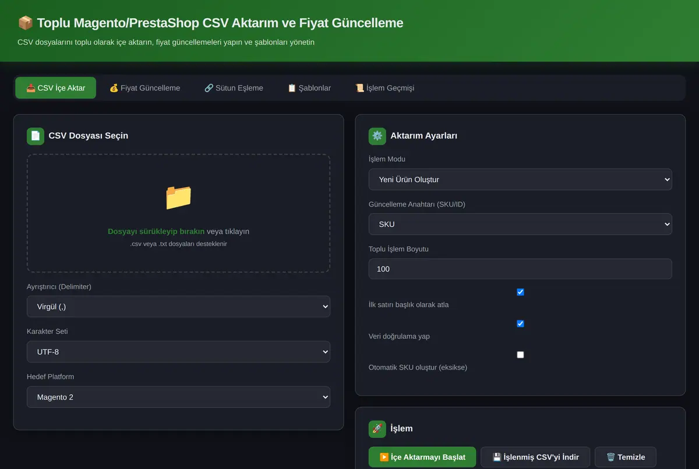The height and width of the screenshot is (469, 699).
Task: Click the folder icon in the drop zone
Action: [x=178, y=198]
